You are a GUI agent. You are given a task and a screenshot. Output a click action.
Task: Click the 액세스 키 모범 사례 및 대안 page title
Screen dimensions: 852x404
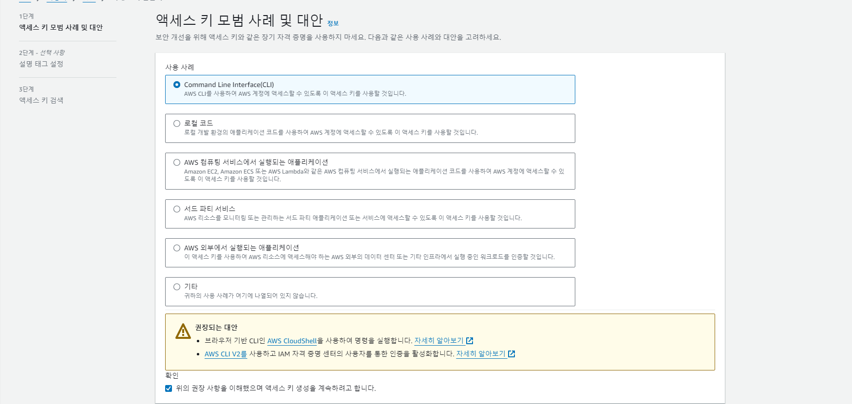(x=239, y=20)
